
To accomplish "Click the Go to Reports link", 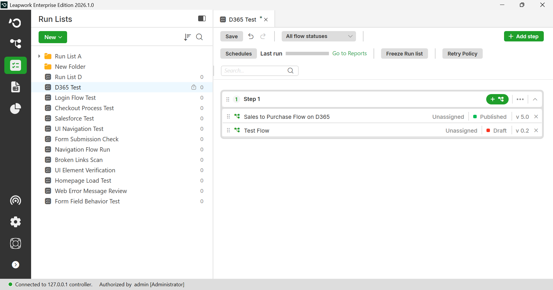I will [x=349, y=54].
